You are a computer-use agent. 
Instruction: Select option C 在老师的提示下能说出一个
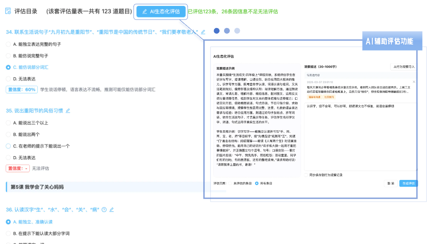(x=8, y=146)
